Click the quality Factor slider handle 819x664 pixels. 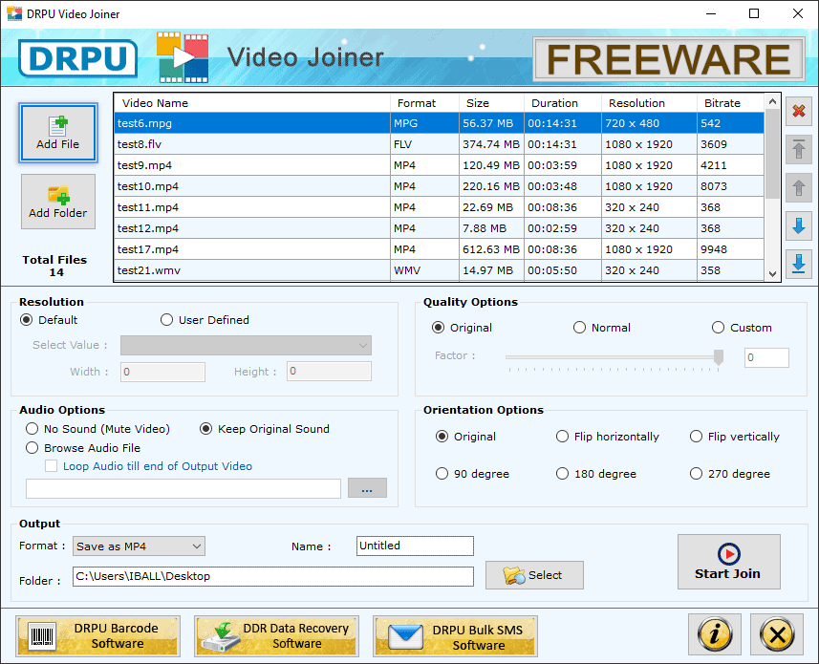[719, 356]
